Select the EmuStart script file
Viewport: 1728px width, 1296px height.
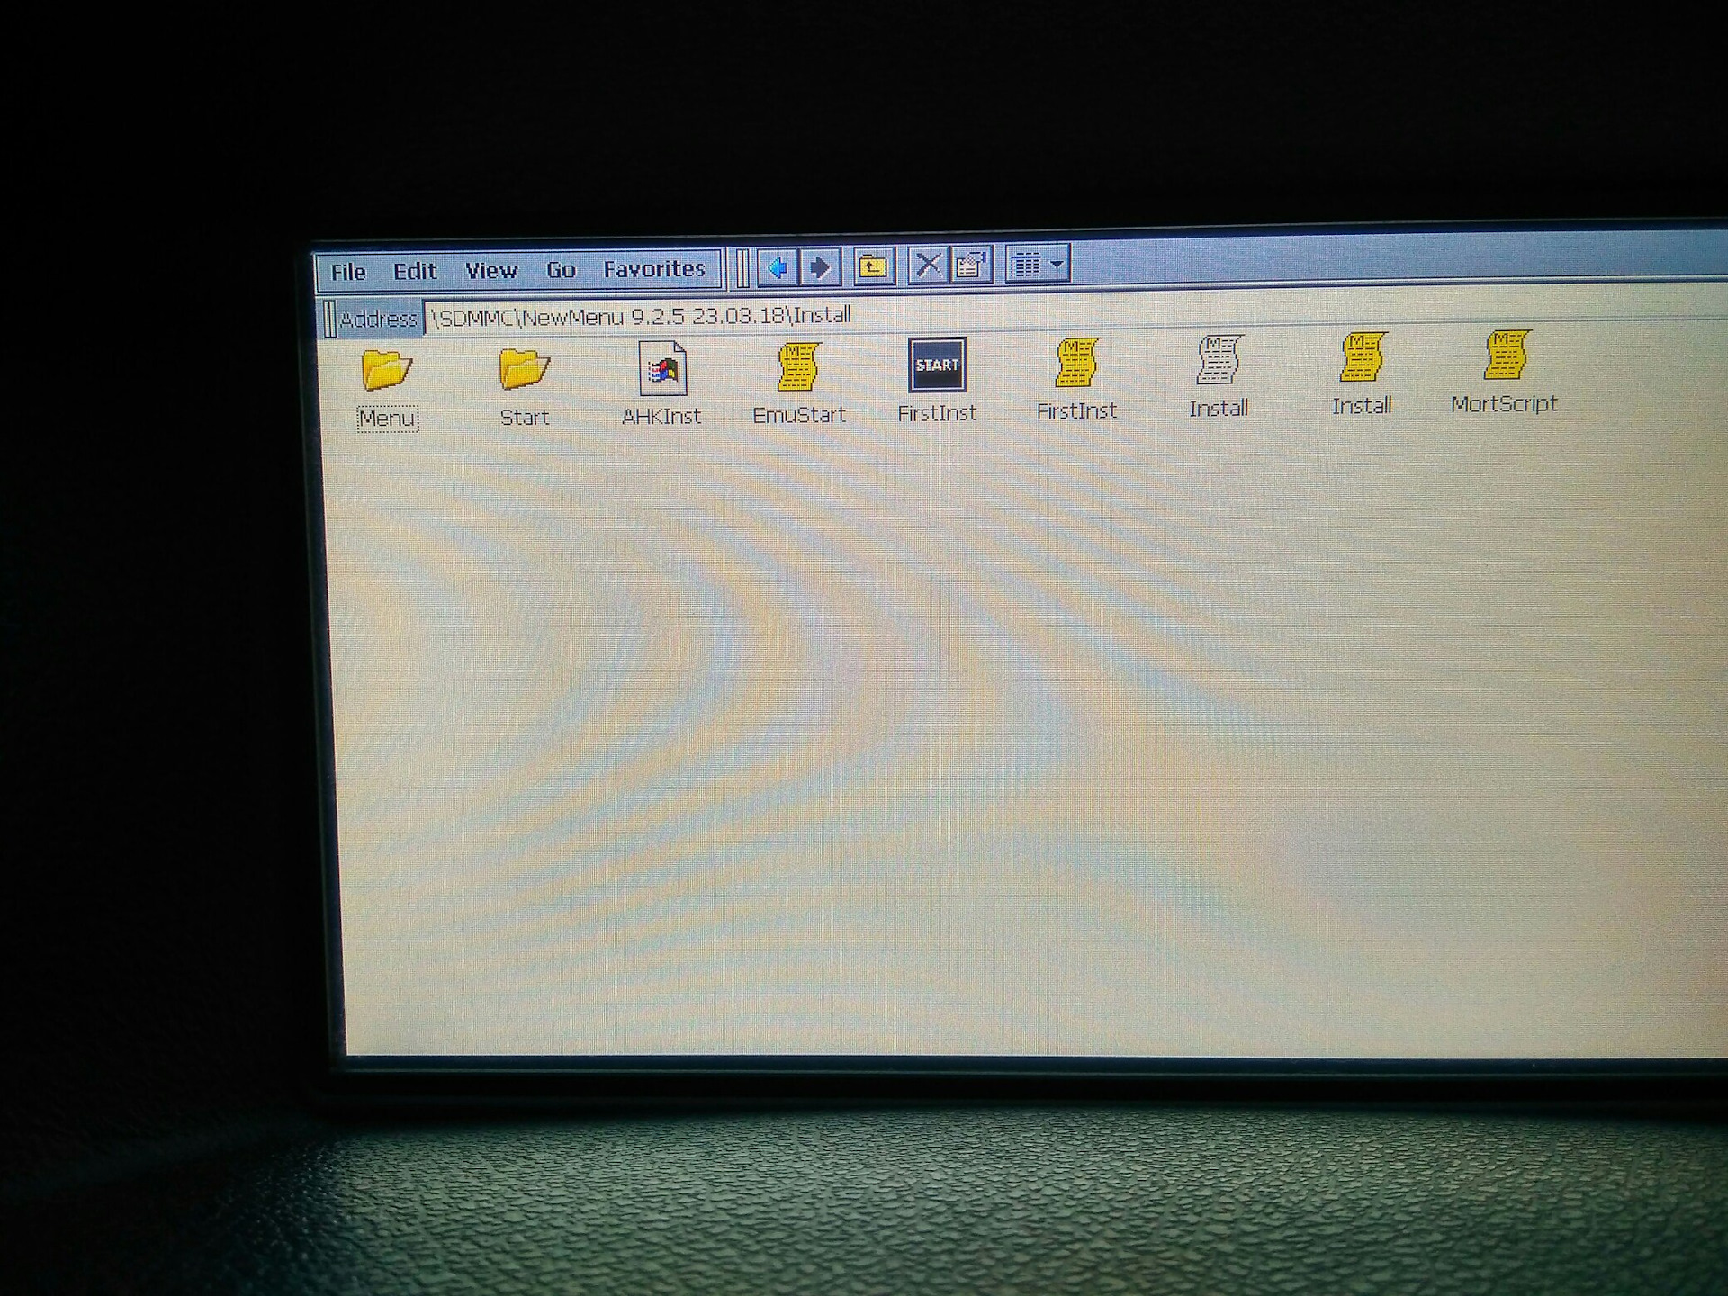point(798,366)
